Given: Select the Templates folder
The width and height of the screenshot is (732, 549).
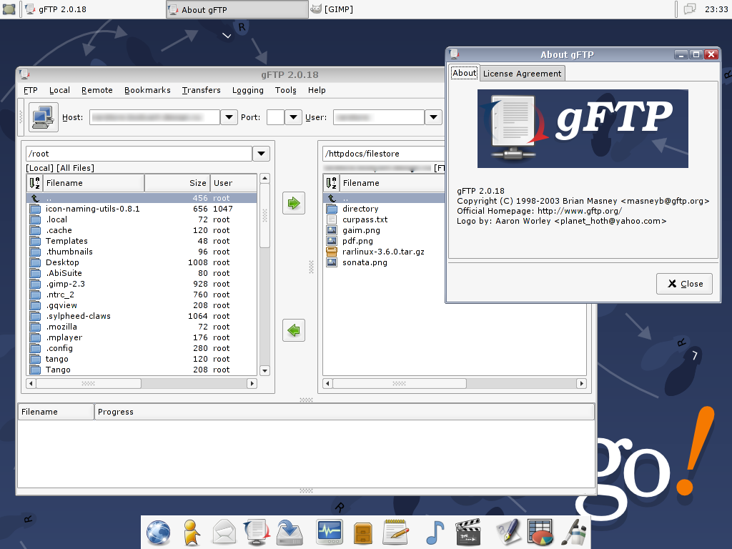Looking at the screenshot, I should click(142, 241).
